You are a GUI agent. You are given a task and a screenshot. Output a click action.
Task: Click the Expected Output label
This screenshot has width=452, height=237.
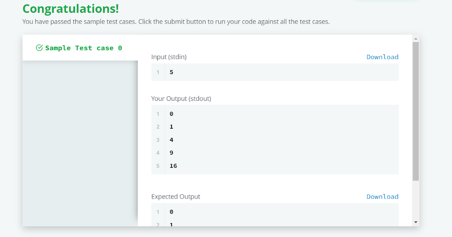click(x=176, y=197)
